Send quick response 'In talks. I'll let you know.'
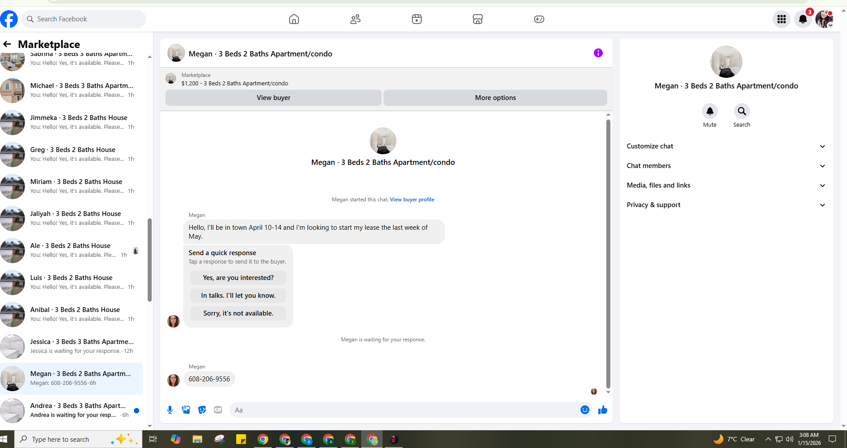Viewport: 847px width, 448px height. (x=238, y=296)
